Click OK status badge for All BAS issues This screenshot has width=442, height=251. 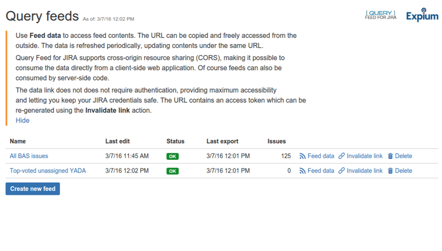point(173,156)
